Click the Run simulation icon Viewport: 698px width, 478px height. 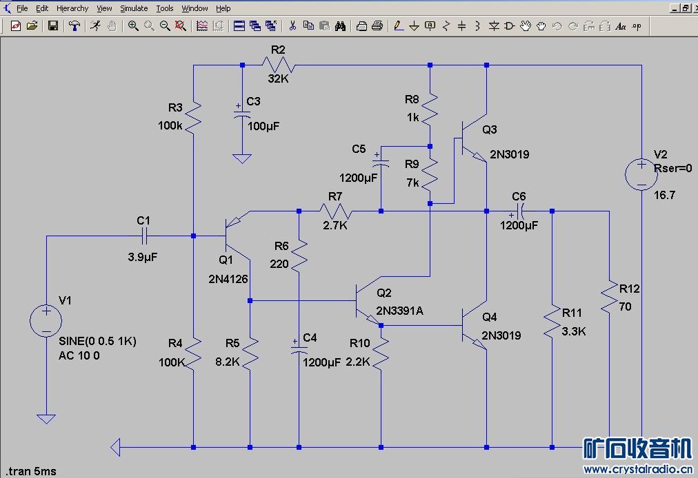tap(95, 26)
